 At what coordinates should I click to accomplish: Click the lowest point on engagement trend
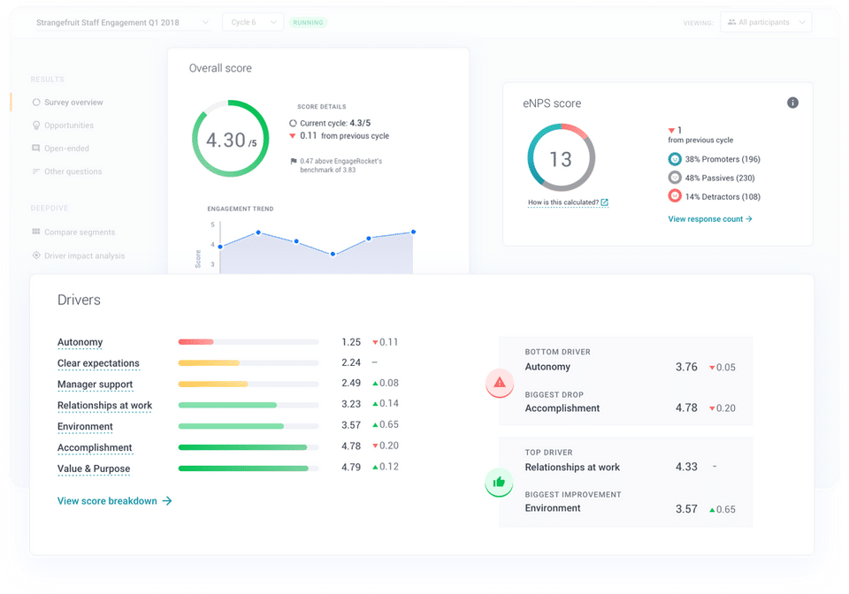[x=333, y=255]
